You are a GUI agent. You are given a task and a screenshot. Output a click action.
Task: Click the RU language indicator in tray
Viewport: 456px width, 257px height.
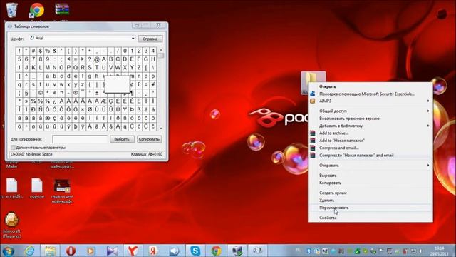click(299, 250)
